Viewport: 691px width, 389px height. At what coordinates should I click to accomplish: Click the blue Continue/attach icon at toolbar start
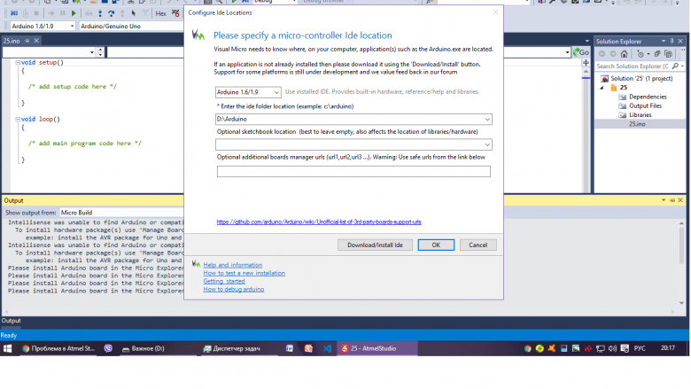pyautogui.click(x=14, y=13)
